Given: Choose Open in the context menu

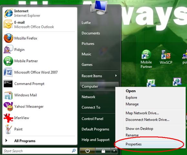Looking at the screenshot, I should click(130, 91).
